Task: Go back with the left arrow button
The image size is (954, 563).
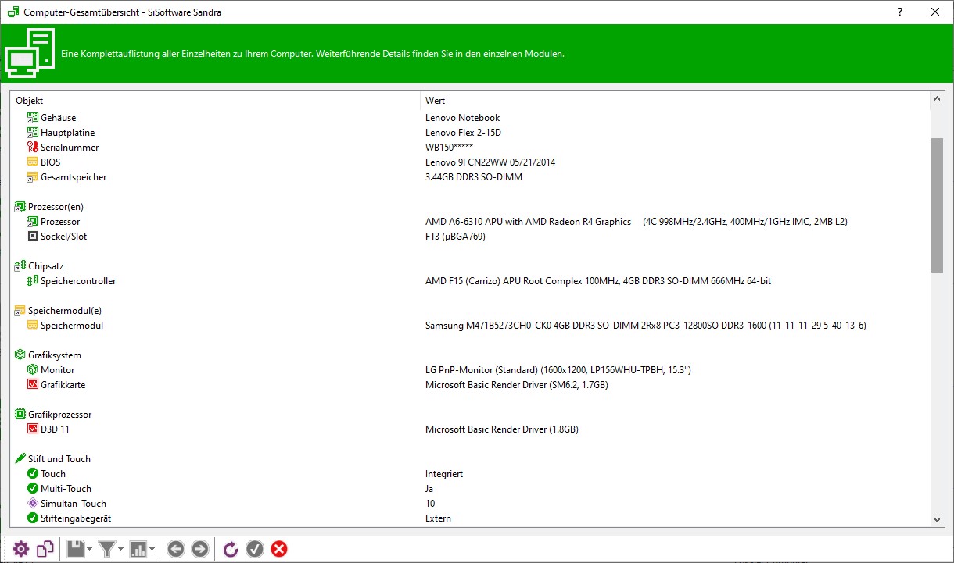Action: [176, 549]
